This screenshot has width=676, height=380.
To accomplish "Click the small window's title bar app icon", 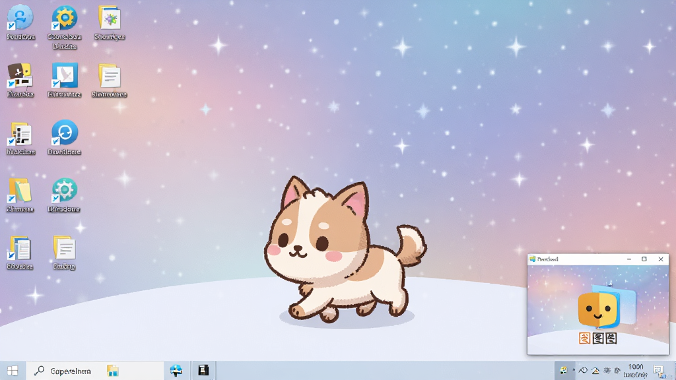I will pos(533,259).
